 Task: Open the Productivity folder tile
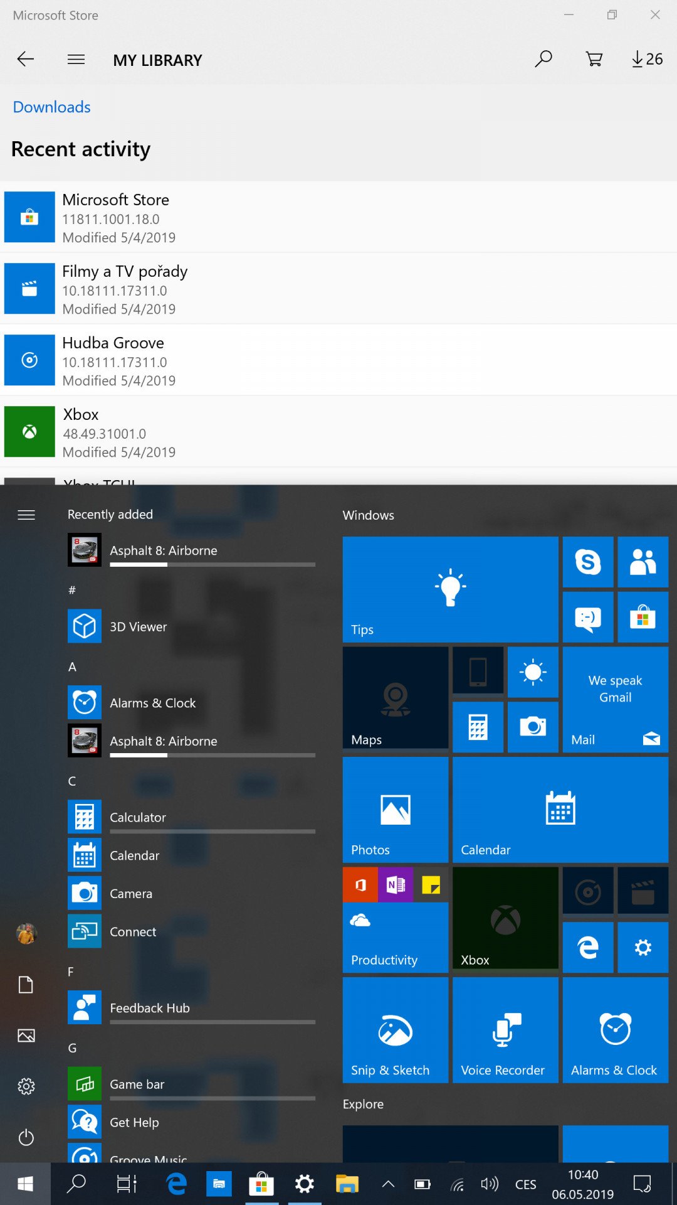[x=396, y=920]
